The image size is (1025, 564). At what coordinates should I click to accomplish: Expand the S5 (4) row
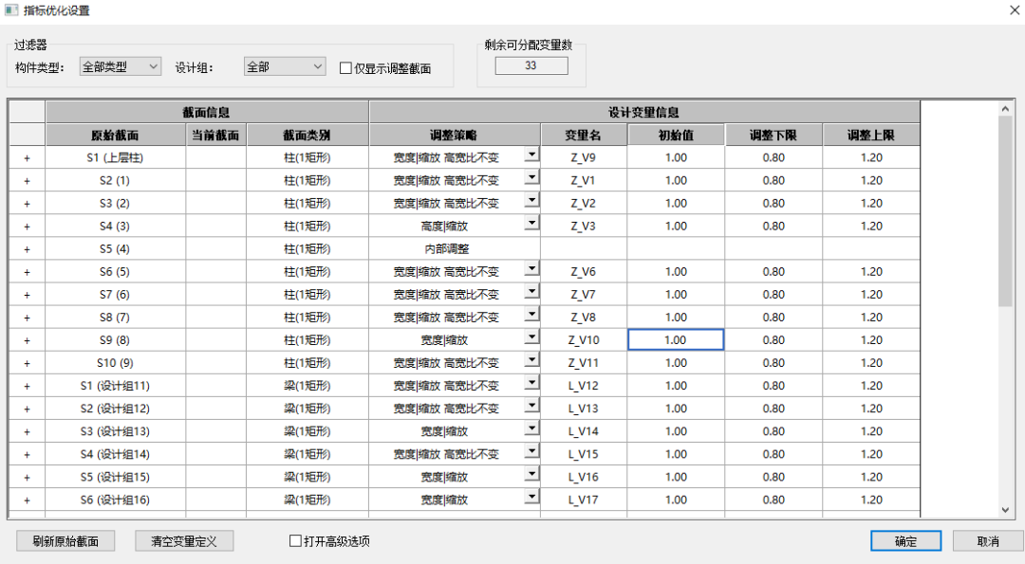coord(26,248)
